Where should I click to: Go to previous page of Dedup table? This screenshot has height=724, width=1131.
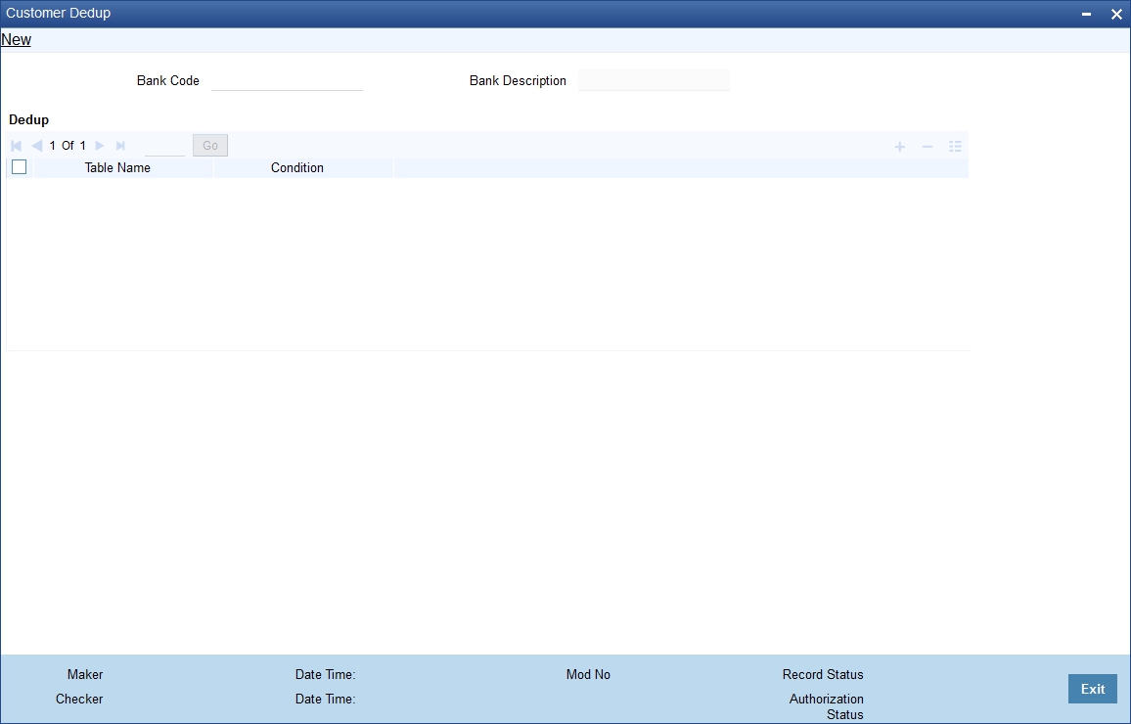pos(36,146)
